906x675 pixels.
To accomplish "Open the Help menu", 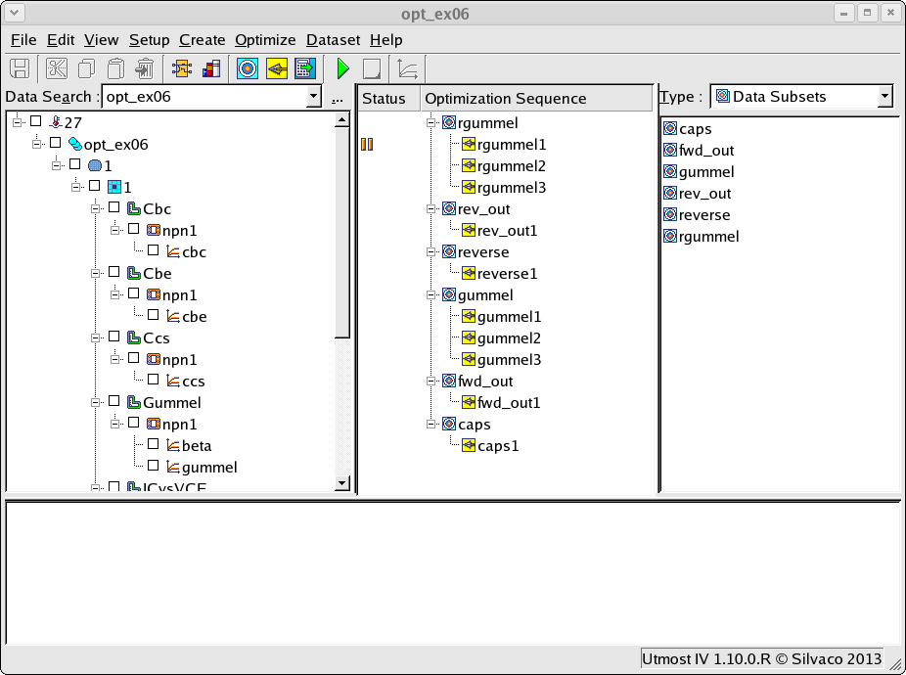I will click(x=385, y=40).
